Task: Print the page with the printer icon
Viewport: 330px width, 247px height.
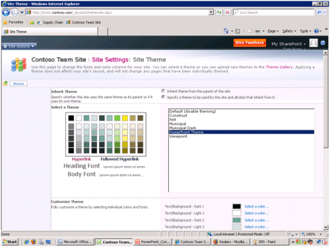Action: click(x=257, y=31)
